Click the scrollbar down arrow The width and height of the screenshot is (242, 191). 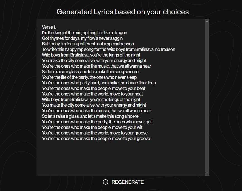coord(207,173)
